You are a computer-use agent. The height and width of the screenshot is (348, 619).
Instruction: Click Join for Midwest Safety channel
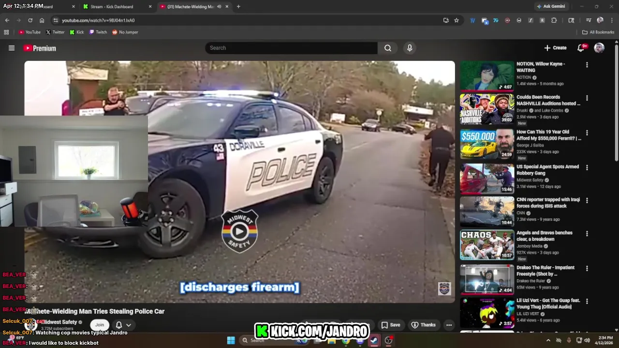coord(99,325)
